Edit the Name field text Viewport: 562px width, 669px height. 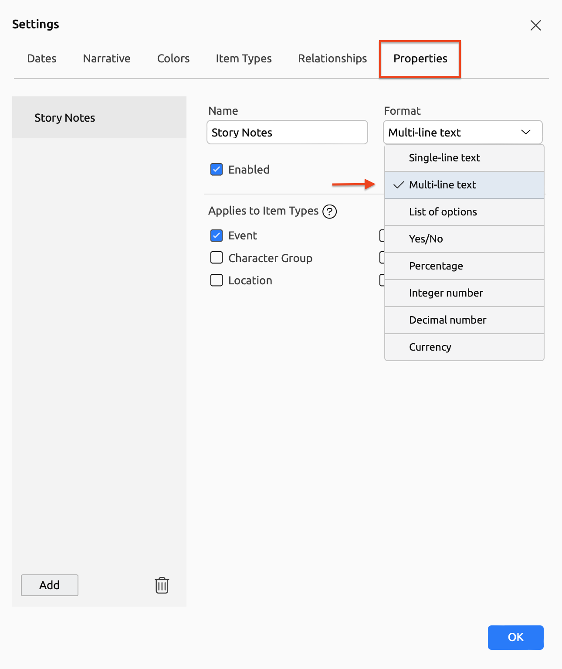(288, 132)
